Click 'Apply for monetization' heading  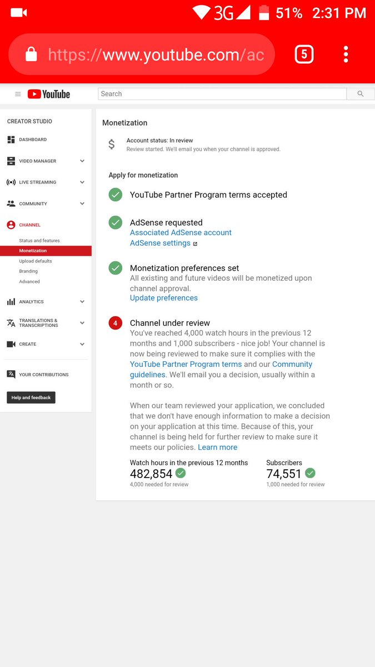click(143, 175)
